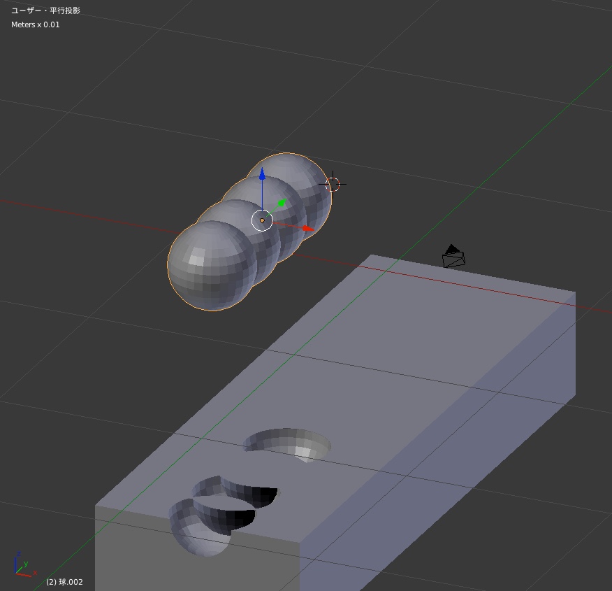Select the front-most sphere of the chain

(211, 266)
